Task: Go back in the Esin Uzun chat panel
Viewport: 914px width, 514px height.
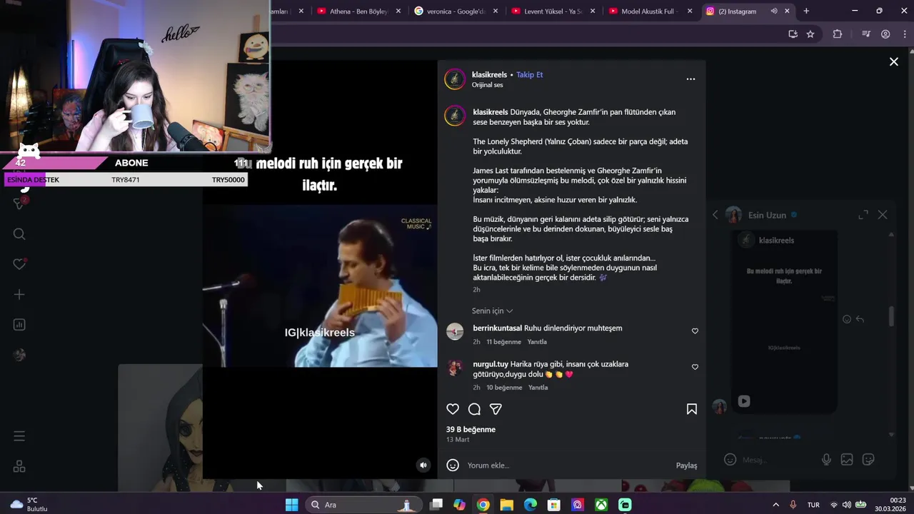Action: [715, 215]
